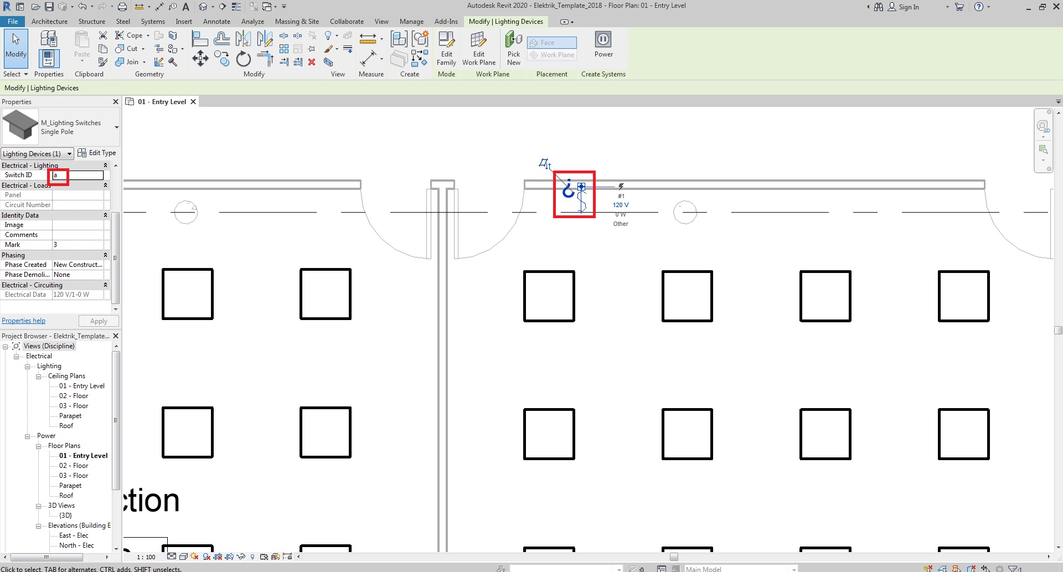Open the Join geometry dropdown arrow
1063x572 pixels.
[x=144, y=62]
